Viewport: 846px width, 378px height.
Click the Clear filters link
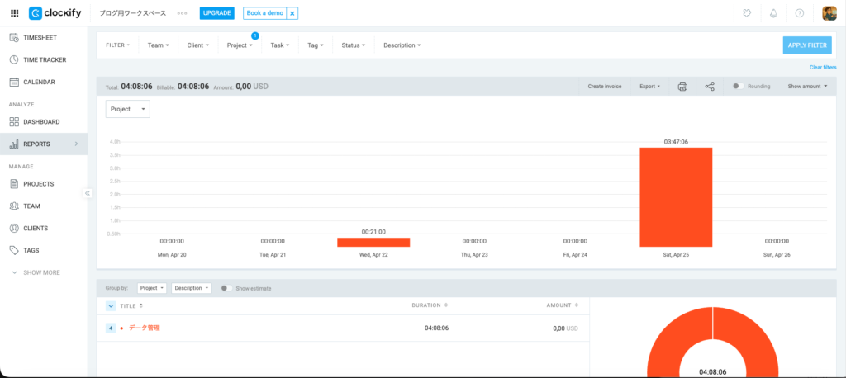[822, 67]
